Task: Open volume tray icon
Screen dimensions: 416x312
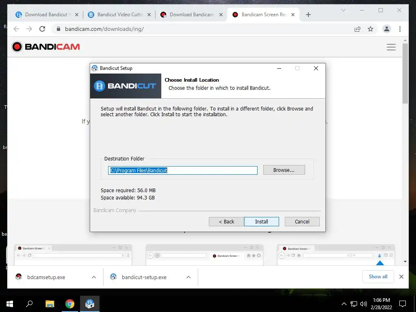Action: (364, 304)
